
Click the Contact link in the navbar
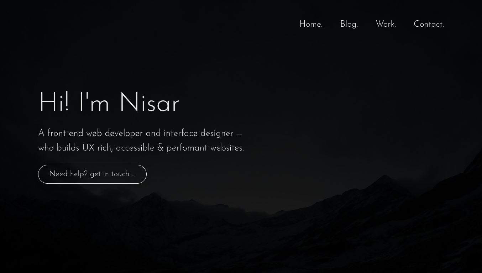[x=429, y=24]
